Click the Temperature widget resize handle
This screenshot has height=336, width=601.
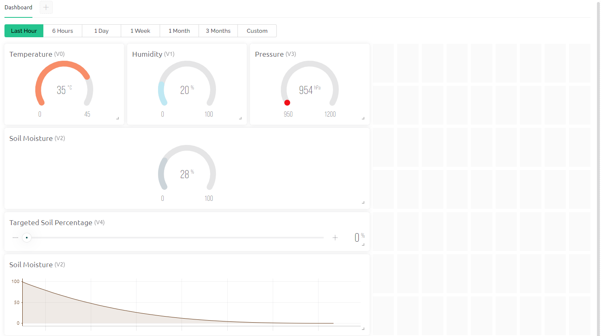[x=118, y=118]
